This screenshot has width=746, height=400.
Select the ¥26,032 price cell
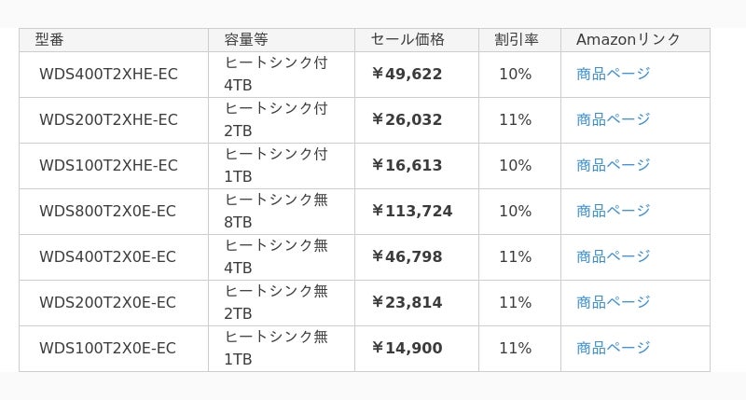[x=417, y=120]
